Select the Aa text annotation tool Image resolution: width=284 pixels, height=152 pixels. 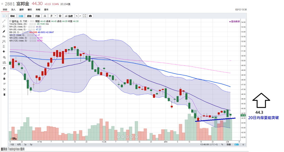click(4, 36)
